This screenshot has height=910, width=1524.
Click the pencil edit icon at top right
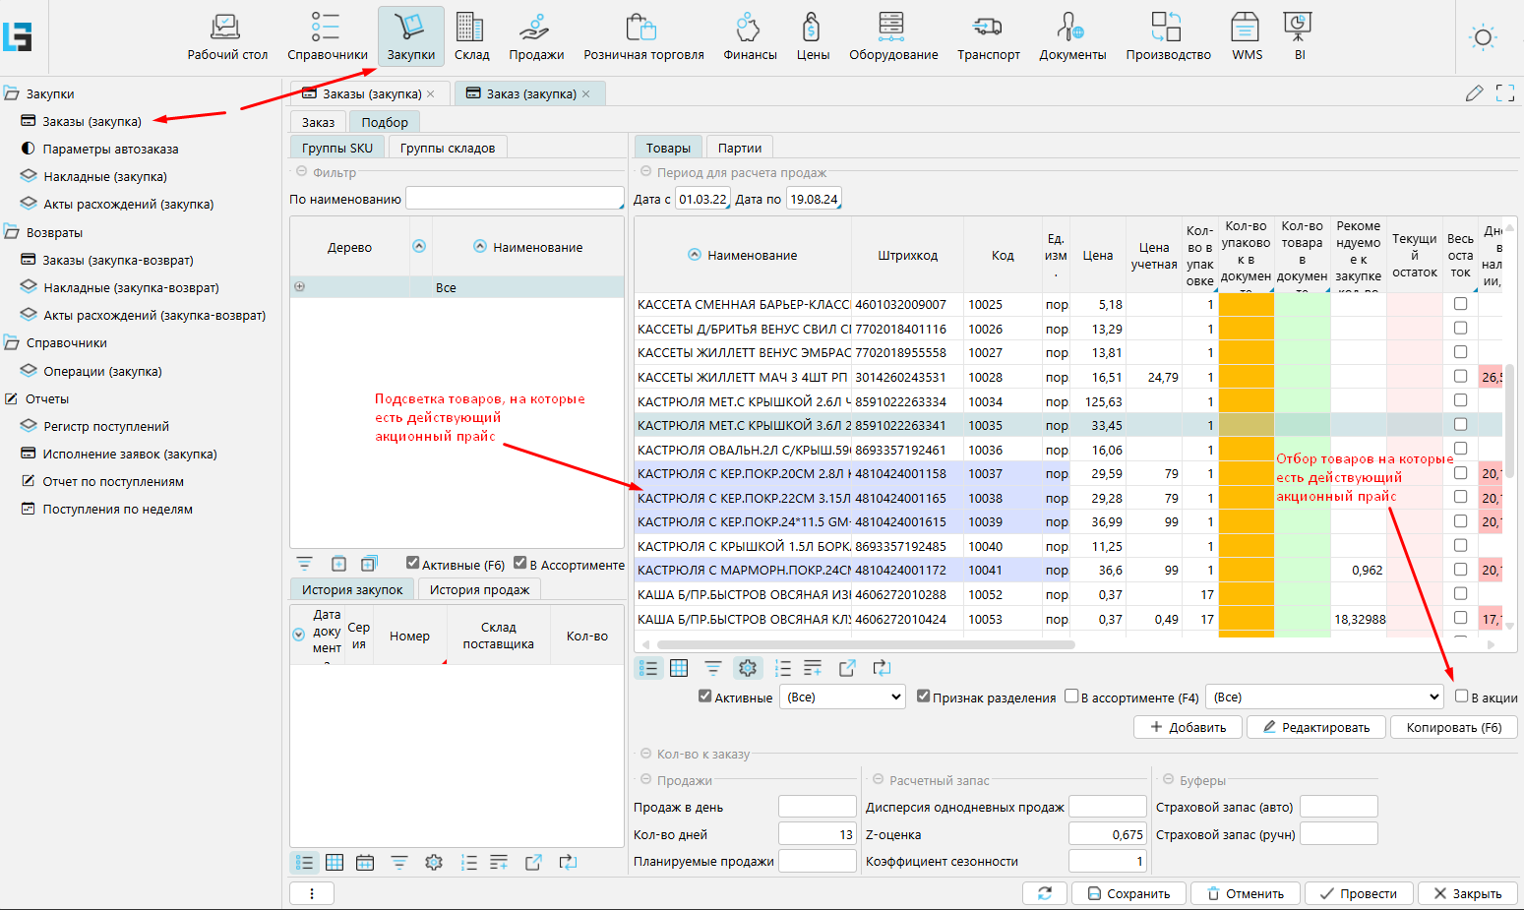pyautogui.click(x=1474, y=93)
